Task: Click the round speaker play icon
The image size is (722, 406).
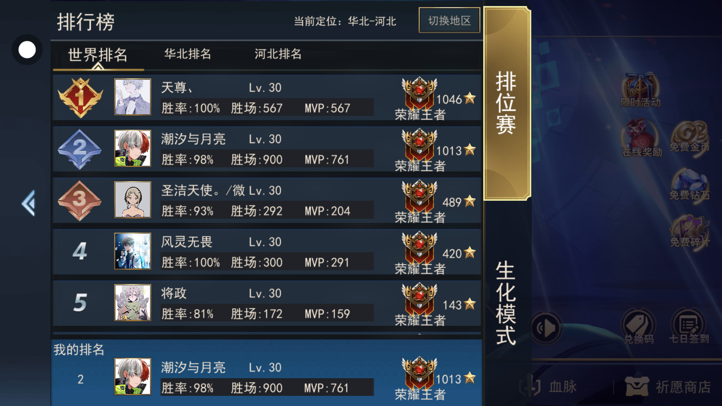Action: click(x=546, y=328)
